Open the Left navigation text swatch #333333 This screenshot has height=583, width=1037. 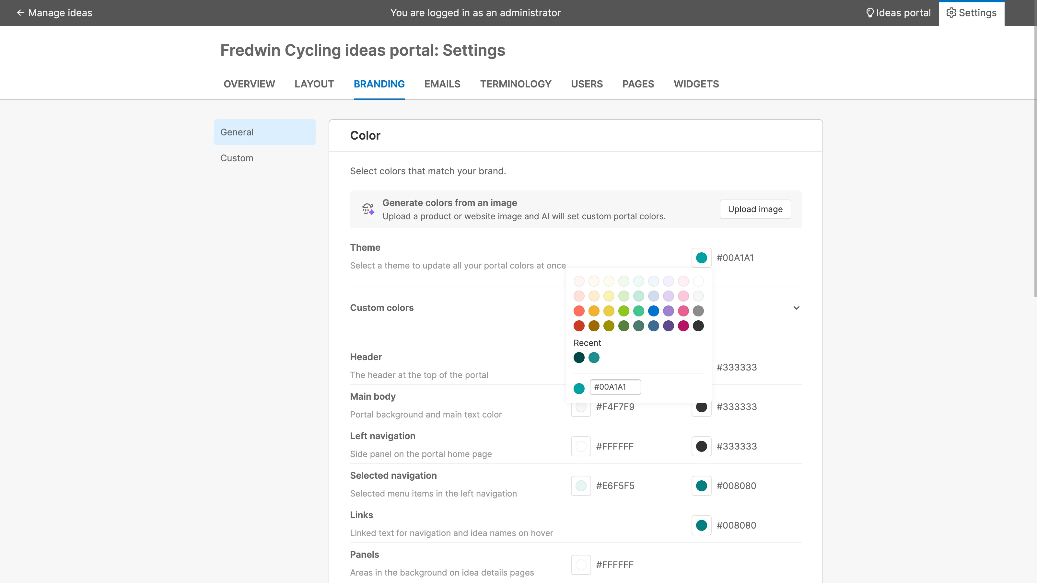coord(701,446)
